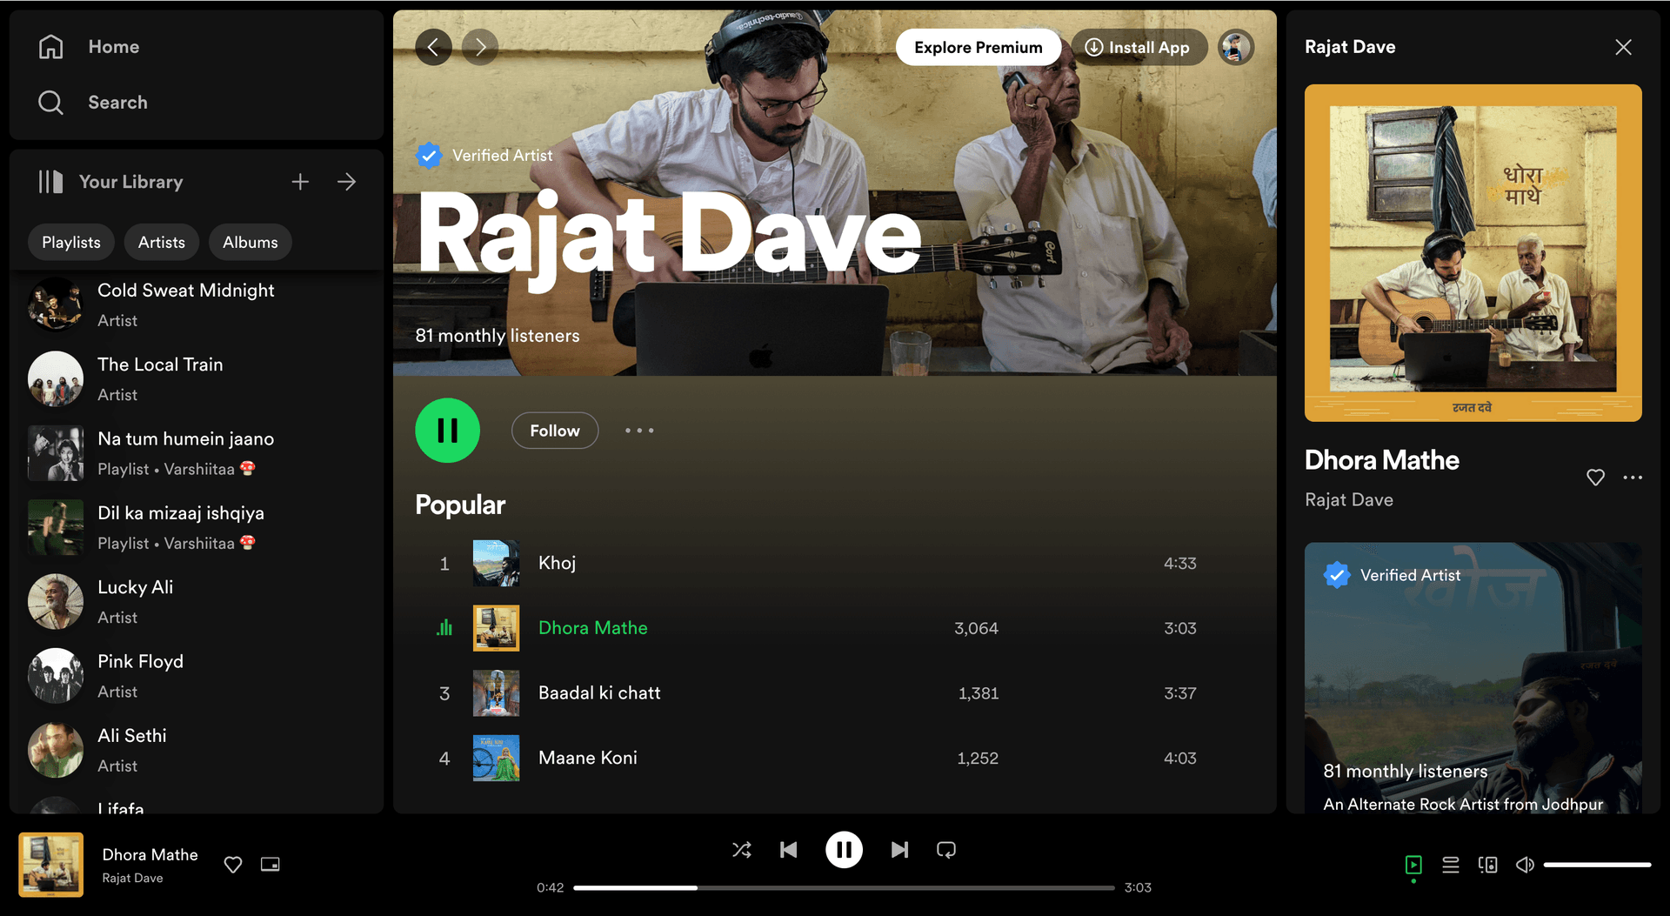
Task: Open Cold Sweat Midnight artist
Action: click(x=197, y=305)
